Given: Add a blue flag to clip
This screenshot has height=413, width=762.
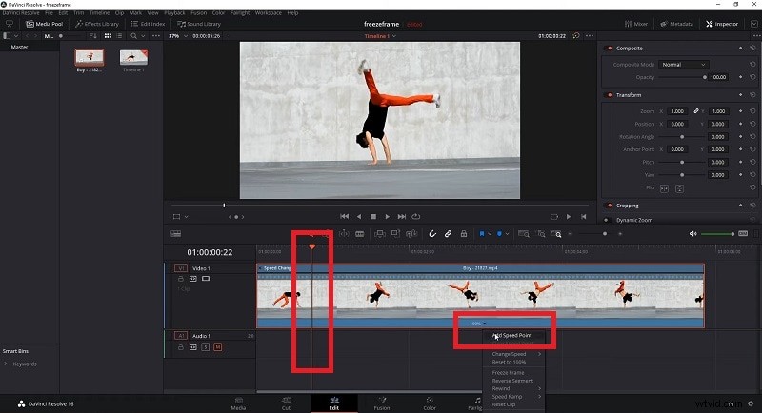Looking at the screenshot, I should (x=482, y=234).
